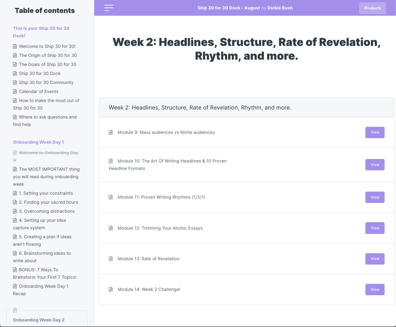Click page icon next to 3. Overcoming distractions
This screenshot has height=327, width=396.
(15, 212)
